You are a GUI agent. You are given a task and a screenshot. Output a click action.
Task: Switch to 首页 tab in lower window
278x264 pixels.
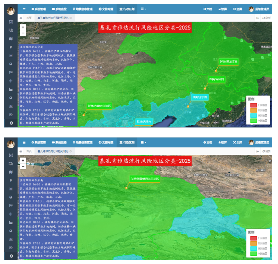(29, 151)
